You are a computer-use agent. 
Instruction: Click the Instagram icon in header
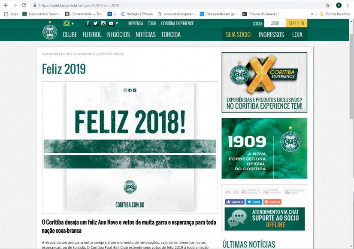pos(103,24)
